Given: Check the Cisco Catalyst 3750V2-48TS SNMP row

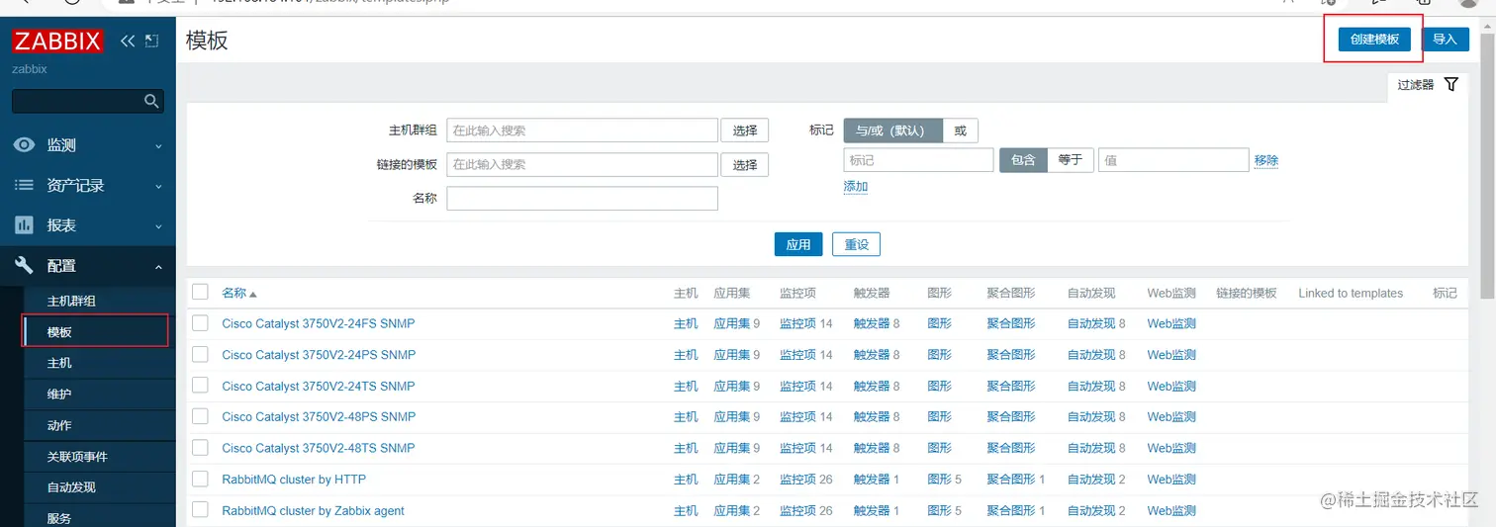Looking at the screenshot, I should (201, 447).
